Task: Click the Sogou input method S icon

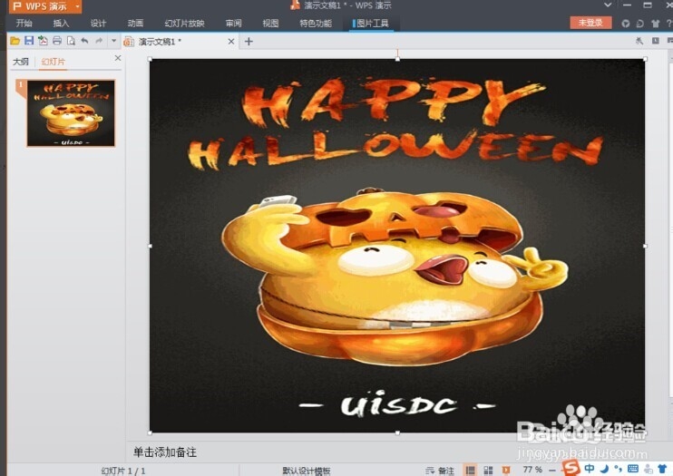Action: (571, 468)
